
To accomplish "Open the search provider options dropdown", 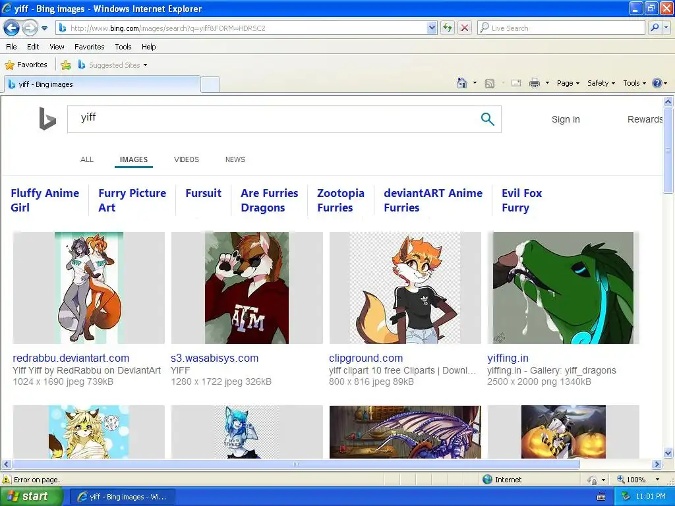I will 666,28.
